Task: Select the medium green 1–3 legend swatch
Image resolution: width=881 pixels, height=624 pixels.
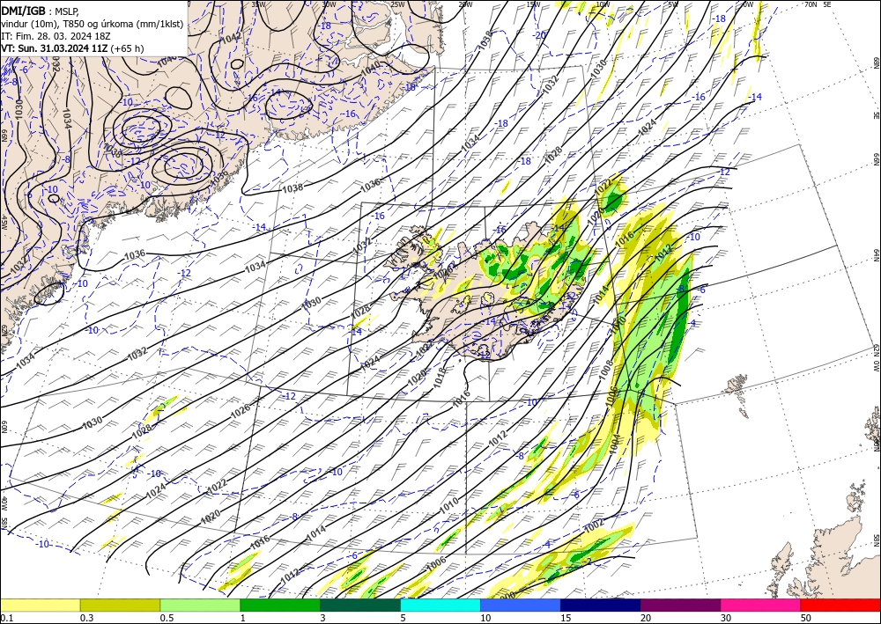Action: point(280,605)
